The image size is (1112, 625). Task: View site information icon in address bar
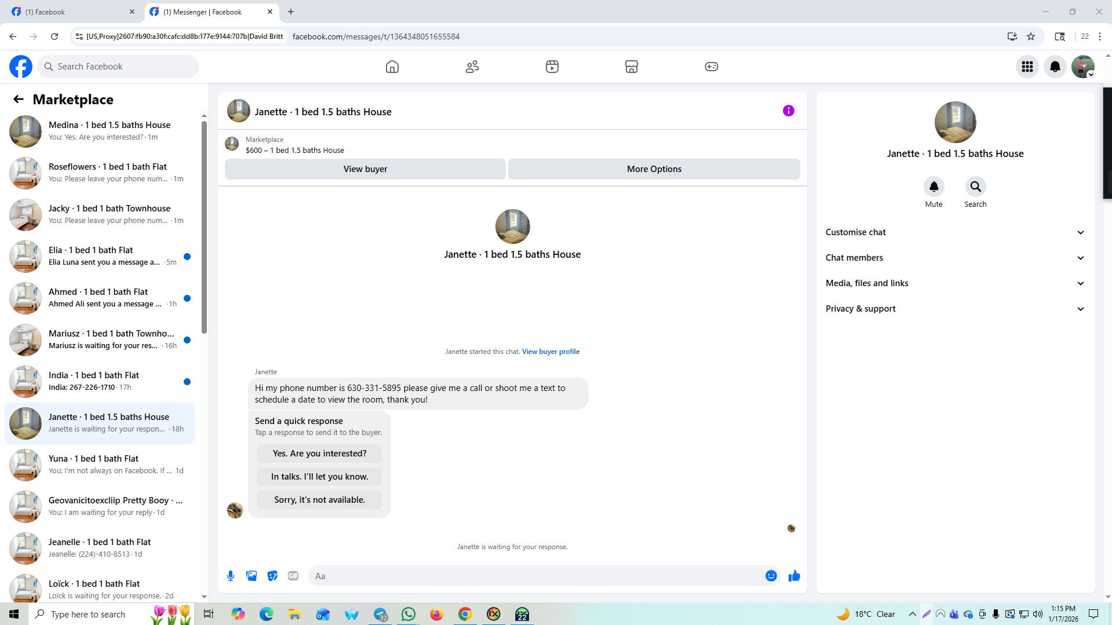79,36
